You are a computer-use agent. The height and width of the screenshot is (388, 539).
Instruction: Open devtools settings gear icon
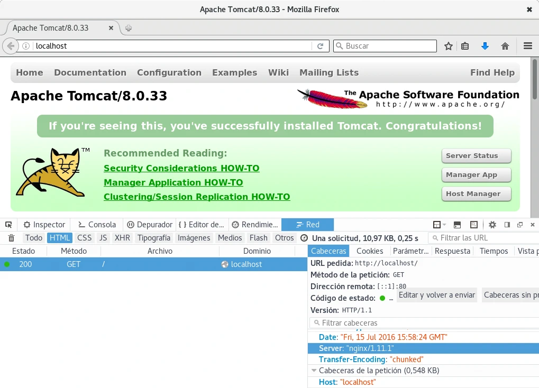coord(492,225)
